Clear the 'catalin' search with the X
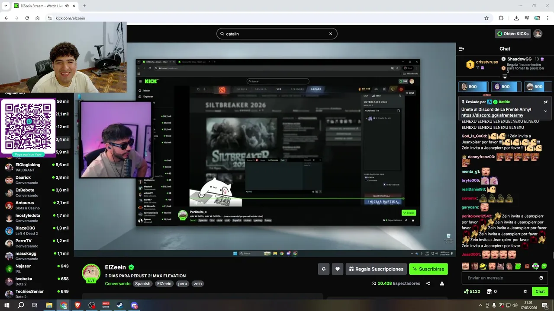The height and width of the screenshot is (311, 554). (x=331, y=34)
